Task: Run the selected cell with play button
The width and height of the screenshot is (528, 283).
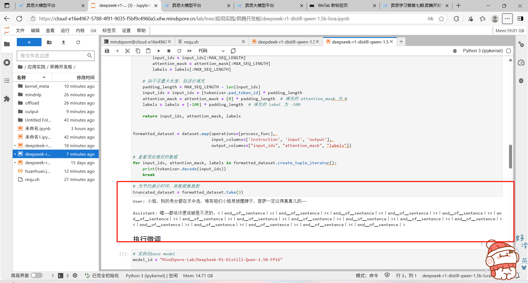Action: [x=159, y=51]
